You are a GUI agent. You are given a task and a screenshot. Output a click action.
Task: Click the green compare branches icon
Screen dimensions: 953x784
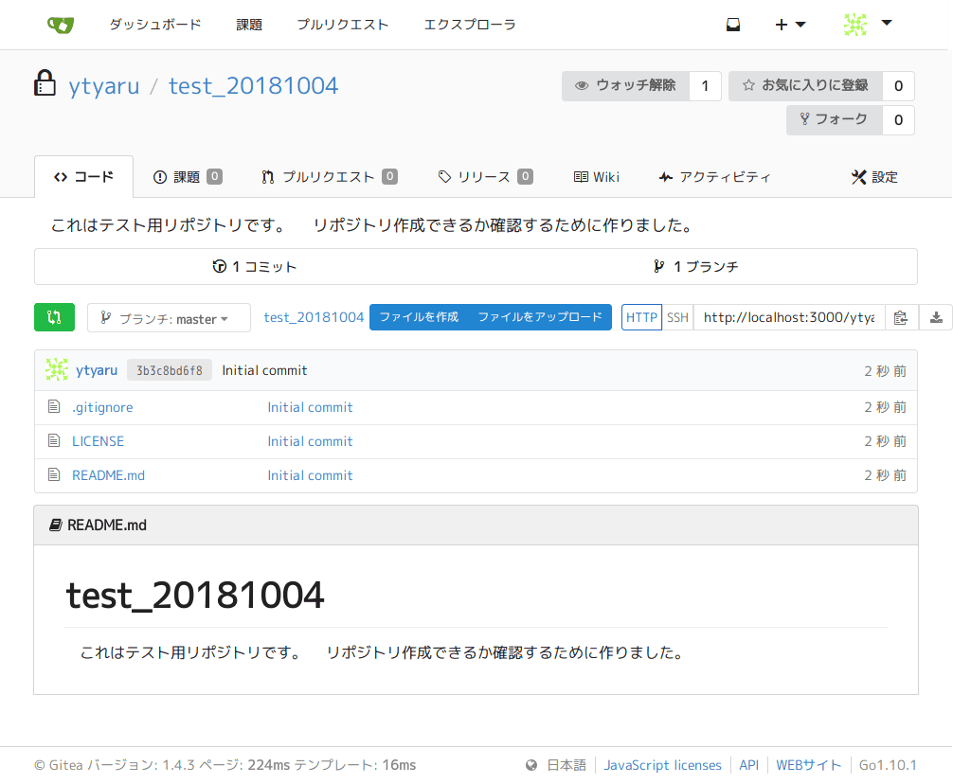(54, 317)
